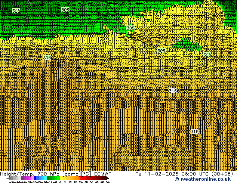Select the bright red legend swatch at 24
Screen dimensions: 237x183
[81, 178]
